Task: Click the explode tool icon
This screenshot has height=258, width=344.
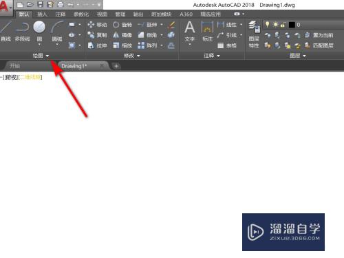Action: [x=171, y=35]
